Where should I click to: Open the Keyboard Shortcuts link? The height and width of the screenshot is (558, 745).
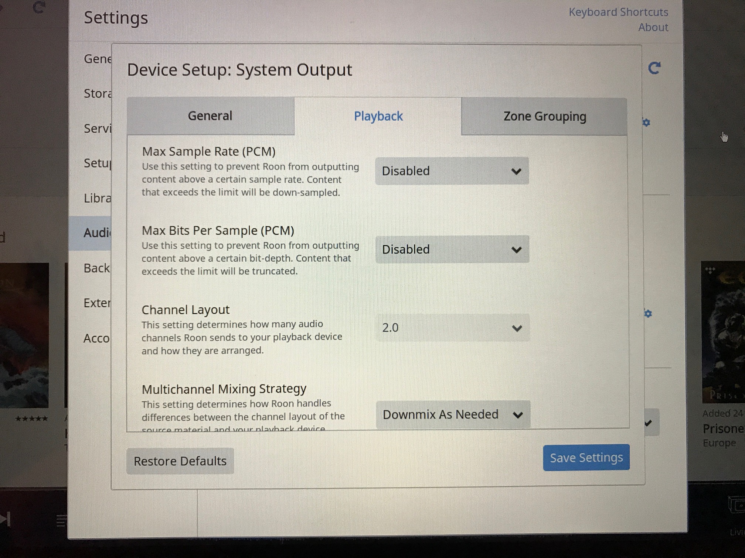618,12
